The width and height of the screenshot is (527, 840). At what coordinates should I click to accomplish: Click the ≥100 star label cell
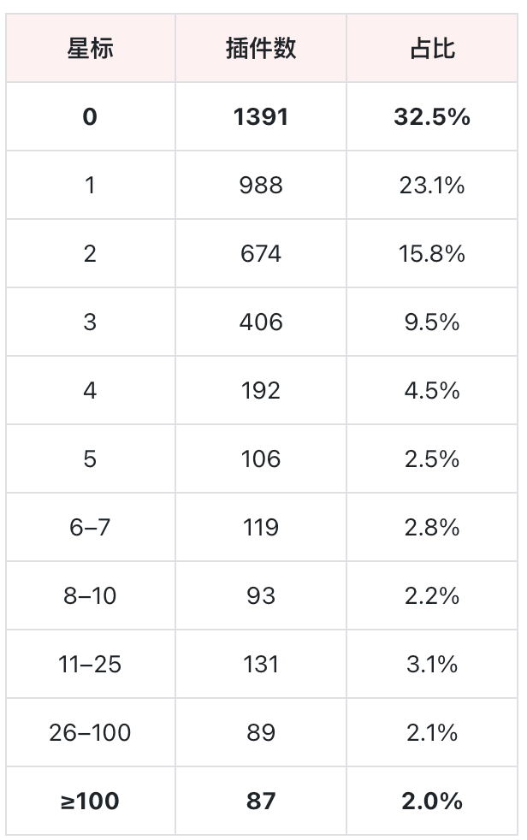coord(91,801)
